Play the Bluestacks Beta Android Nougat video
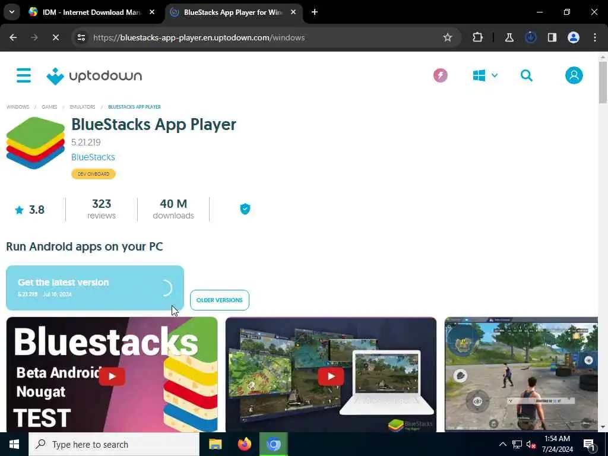The width and height of the screenshot is (608, 456). 112,376
